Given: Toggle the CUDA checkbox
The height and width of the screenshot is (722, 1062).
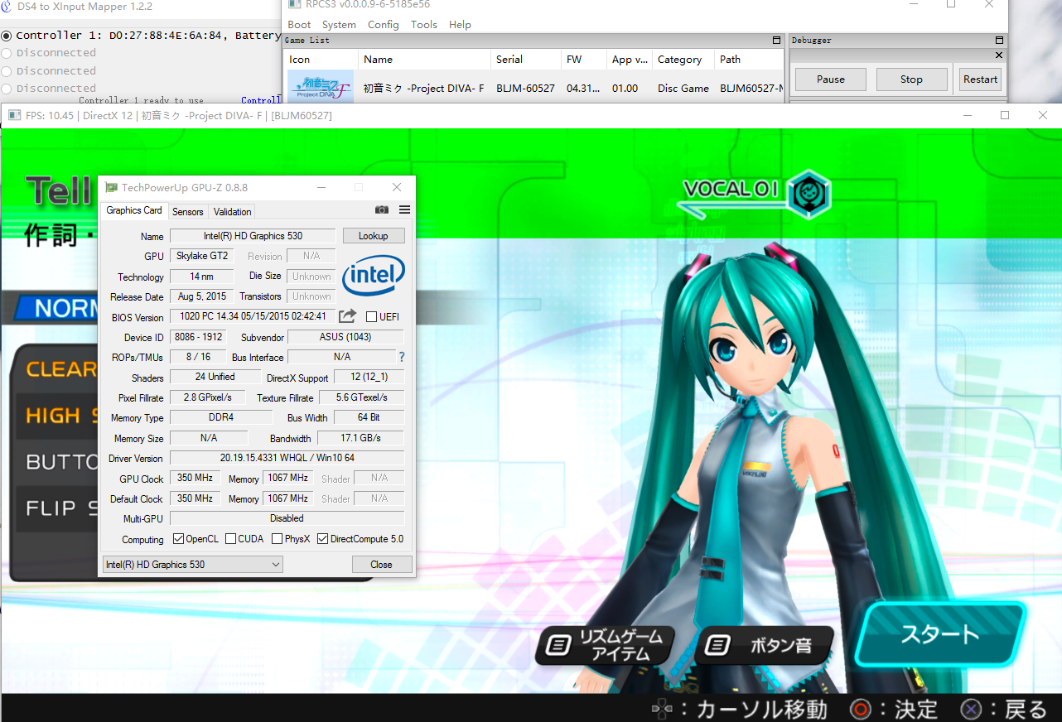Looking at the screenshot, I should pos(230,539).
